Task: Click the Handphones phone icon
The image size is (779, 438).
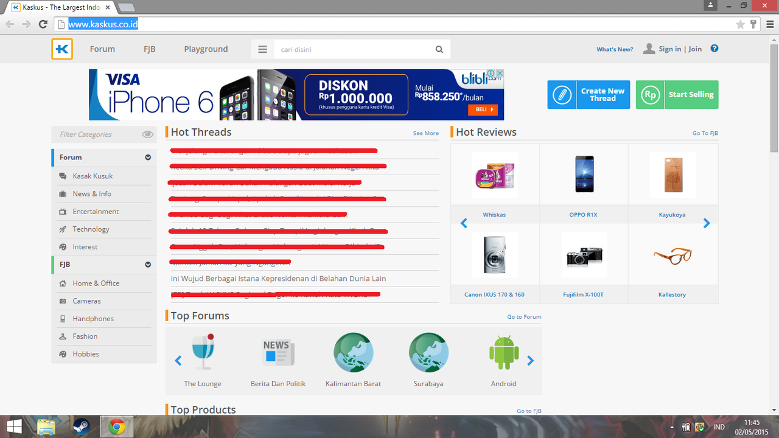Action: (62, 318)
